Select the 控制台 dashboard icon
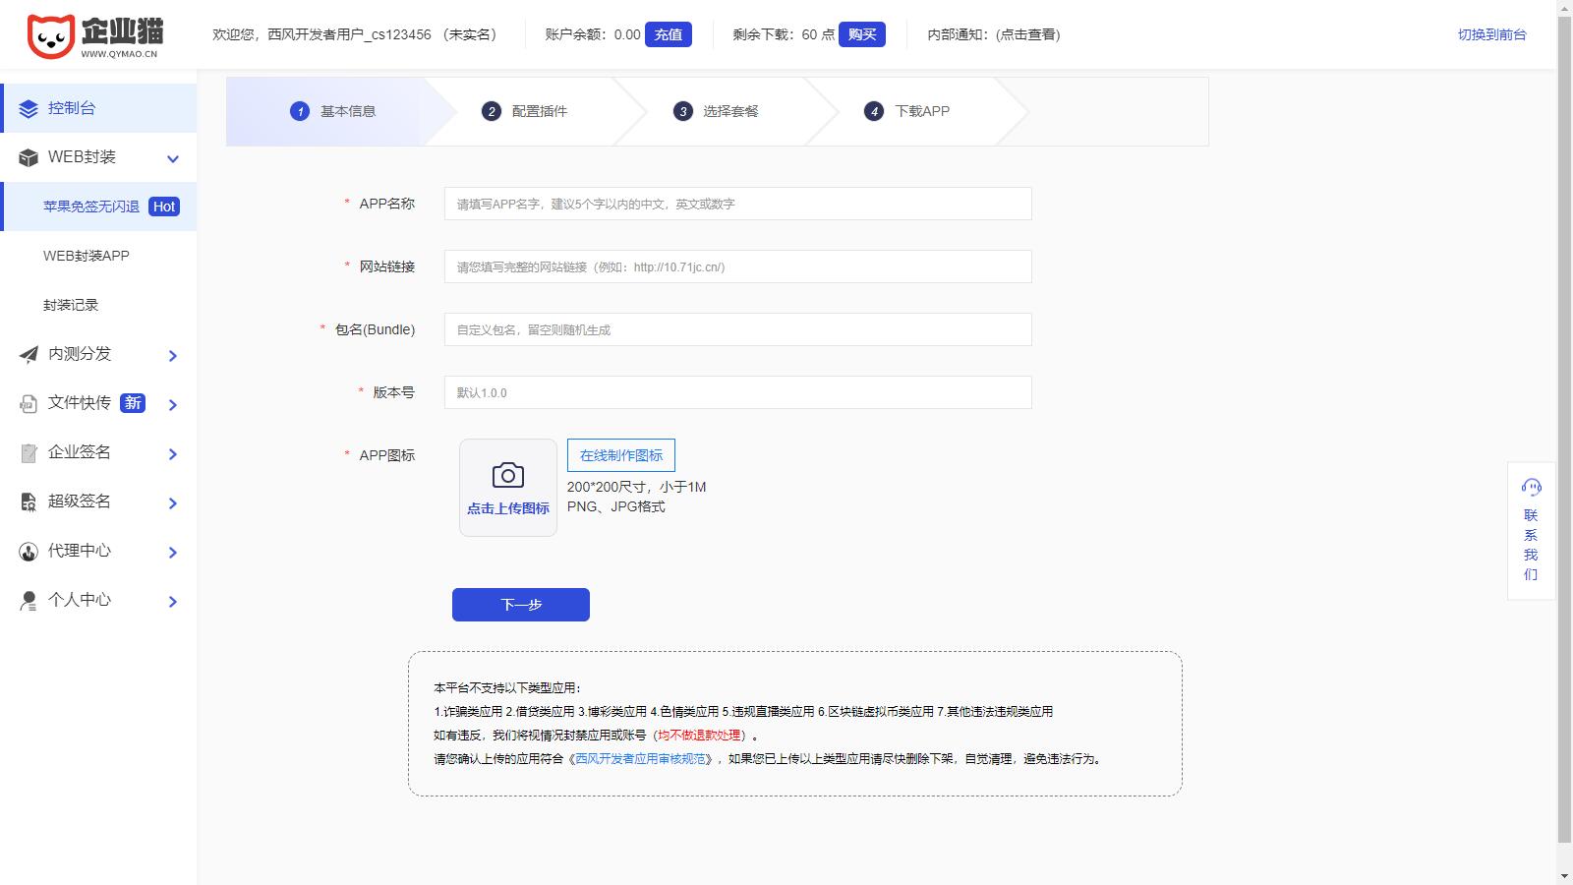 point(28,108)
